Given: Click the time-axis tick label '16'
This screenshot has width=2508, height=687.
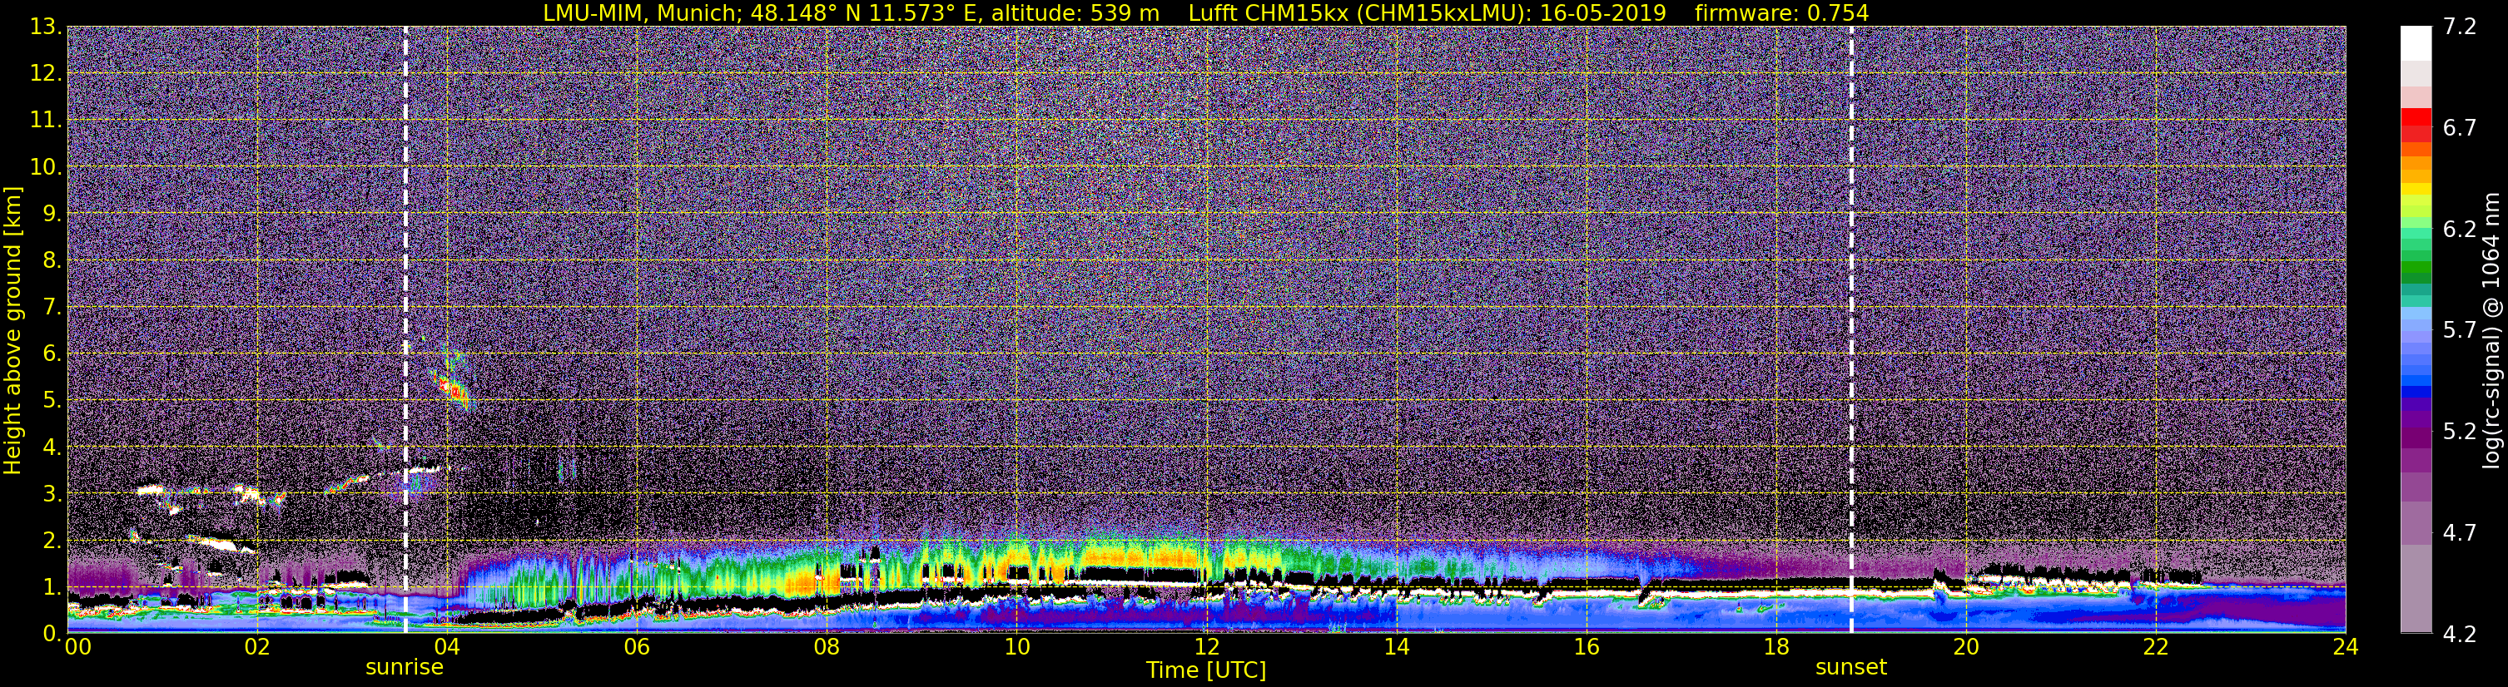Looking at the screenshot, I should (x=1586, y=647).
